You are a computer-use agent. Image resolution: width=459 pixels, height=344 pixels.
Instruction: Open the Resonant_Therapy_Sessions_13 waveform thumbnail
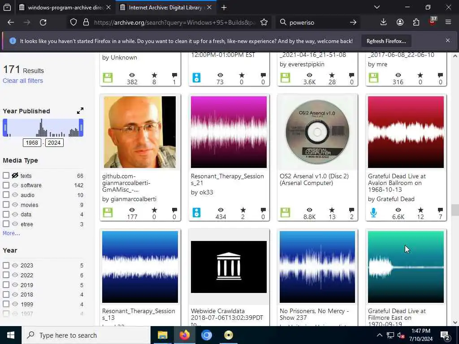point(140,267)
